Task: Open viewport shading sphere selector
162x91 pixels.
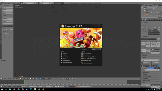Action: pyautogui.click(x=31, y=79)
